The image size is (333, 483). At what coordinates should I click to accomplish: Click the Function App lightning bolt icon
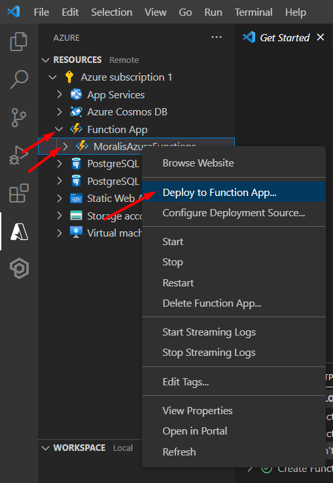coord(76,129)
